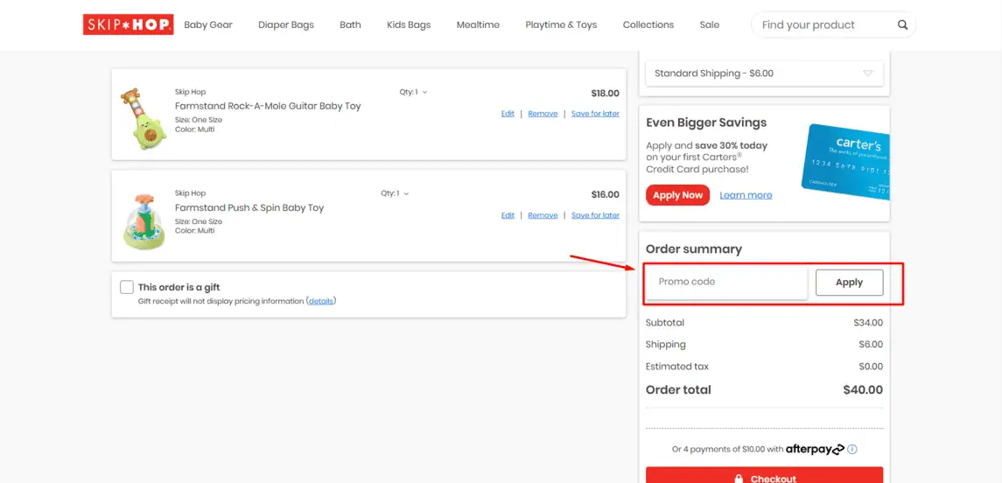Click the $16.00 item price

(x=606, y=195)
